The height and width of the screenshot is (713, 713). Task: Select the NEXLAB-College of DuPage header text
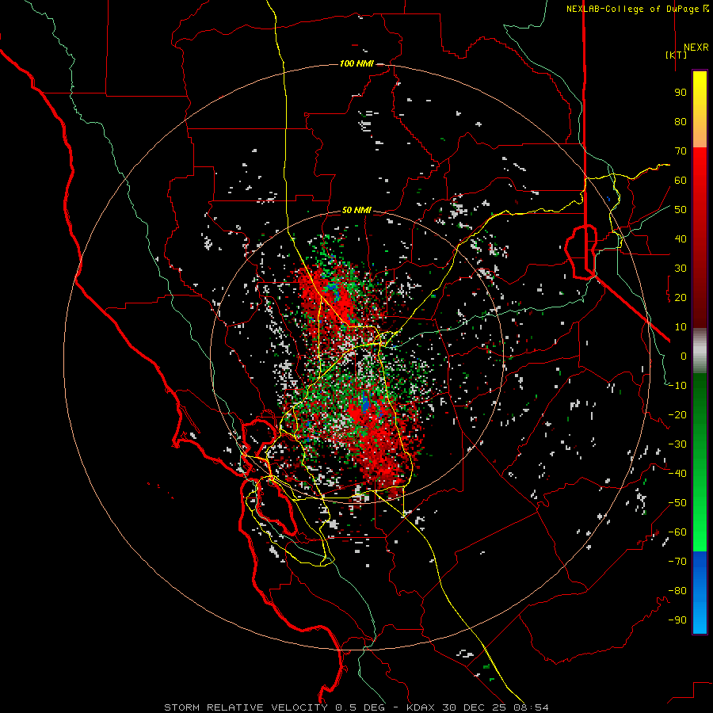[638, 9]
